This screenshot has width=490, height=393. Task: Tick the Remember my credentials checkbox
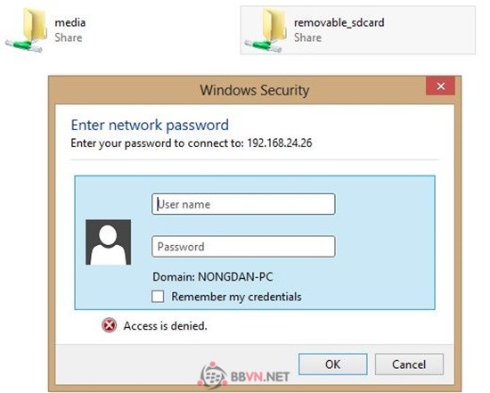tap(158, 297)
